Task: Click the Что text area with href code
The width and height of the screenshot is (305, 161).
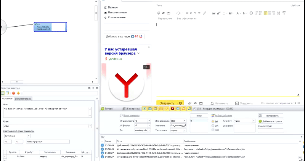Action: [x=47, y=112]
